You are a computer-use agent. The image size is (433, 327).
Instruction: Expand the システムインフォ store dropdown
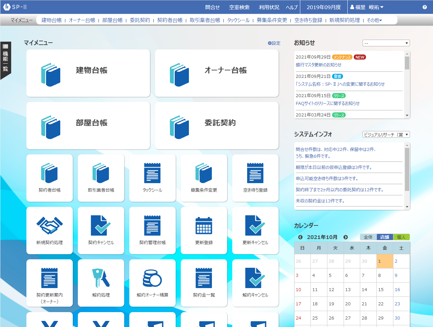[386, 134]
